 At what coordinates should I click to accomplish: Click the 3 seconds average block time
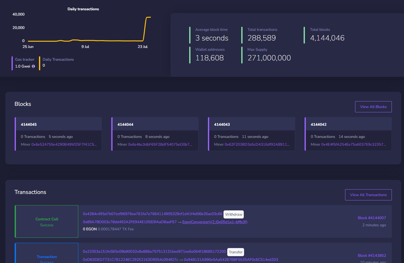click(x=212, y=38)
